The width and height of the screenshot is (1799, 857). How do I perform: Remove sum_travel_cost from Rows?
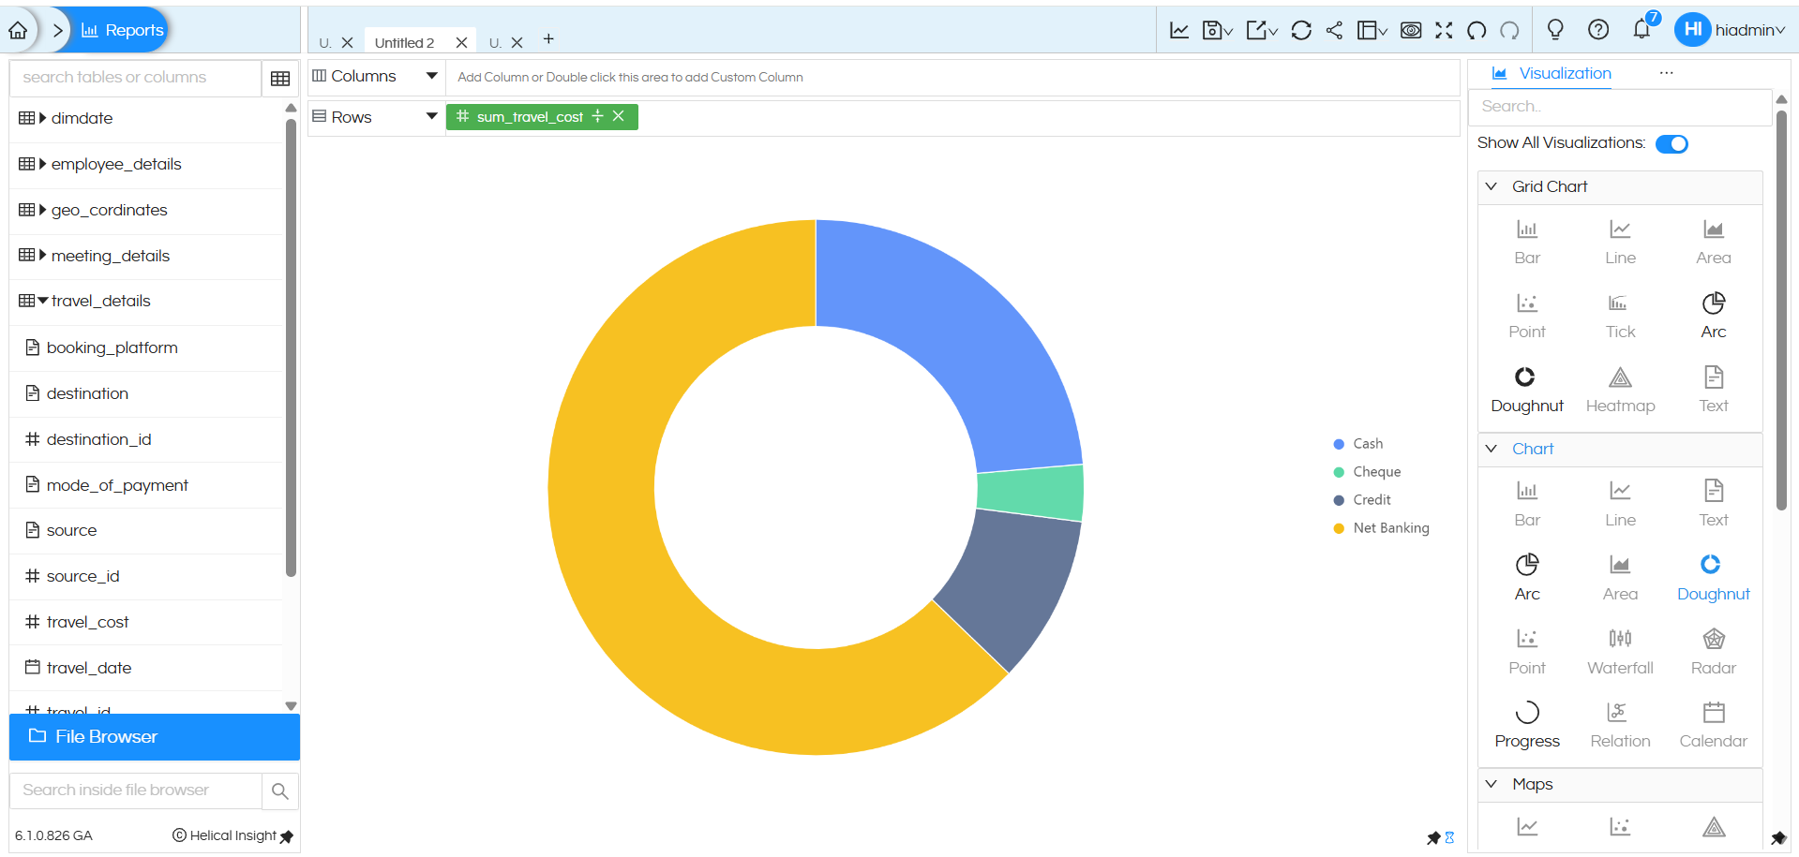pos(618,116)
